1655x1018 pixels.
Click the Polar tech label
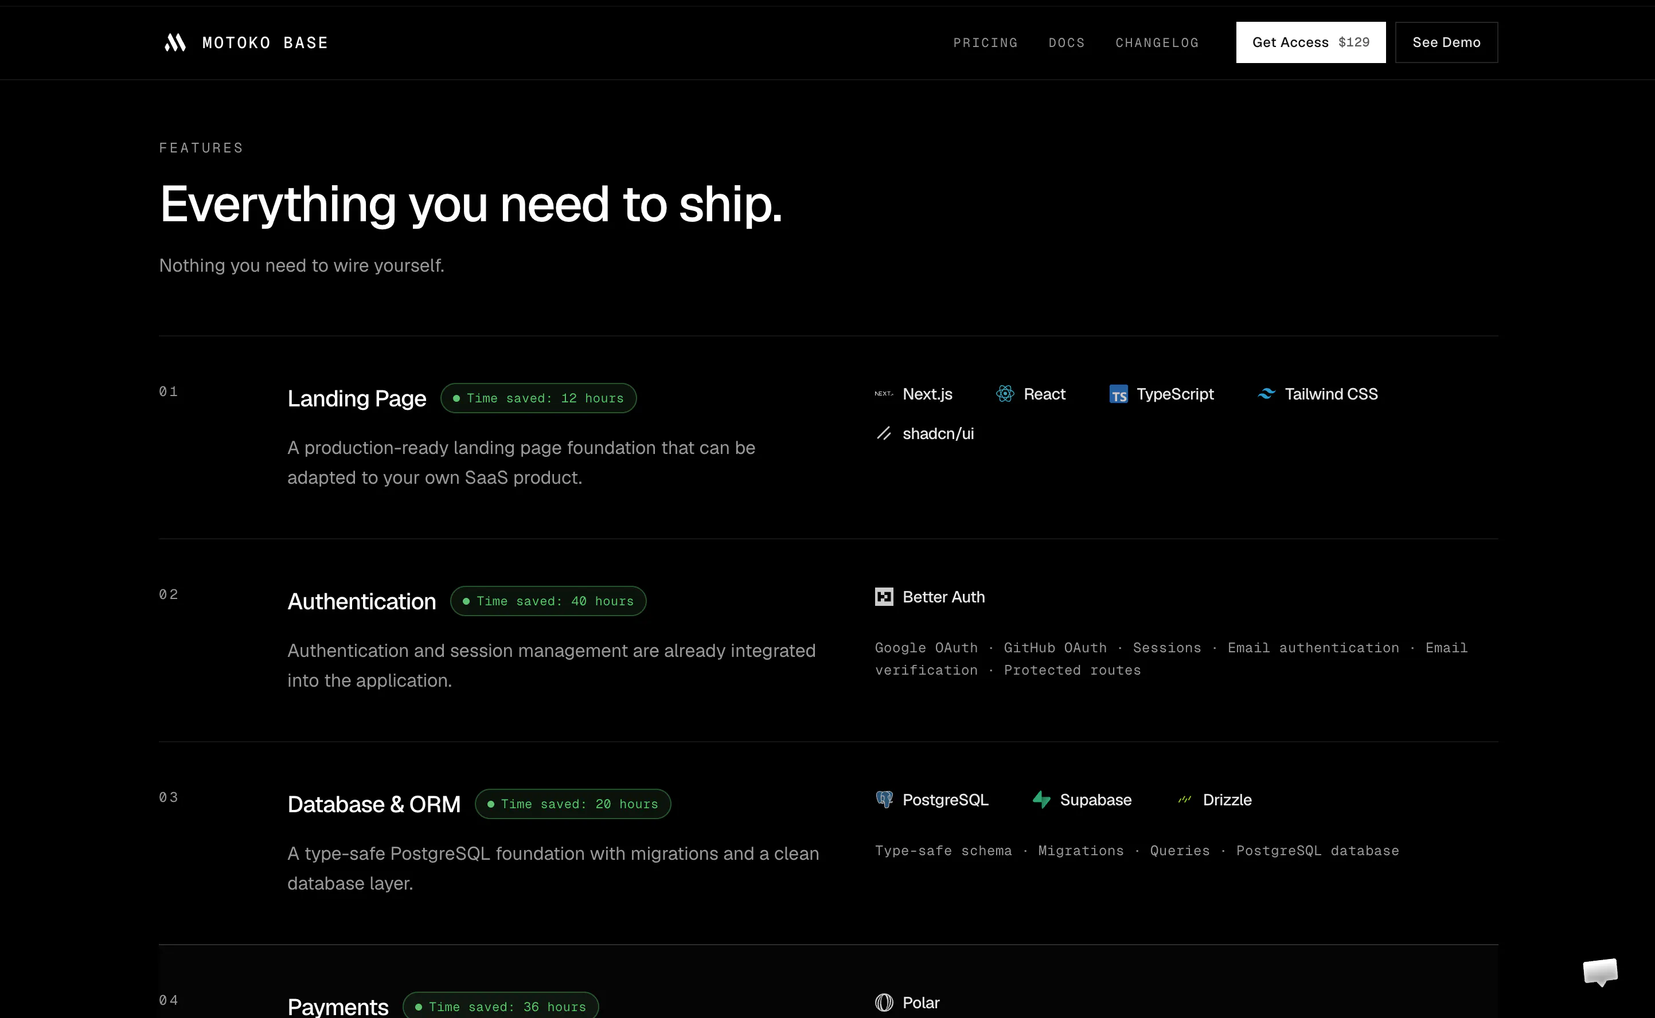point(921,1003)
